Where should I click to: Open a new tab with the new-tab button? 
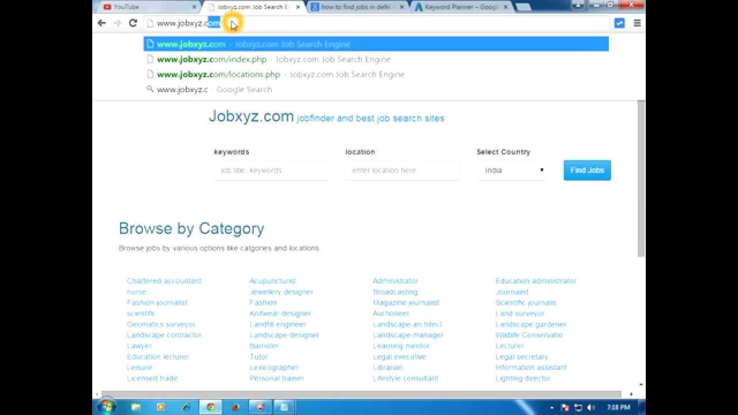tap(524, 7)
